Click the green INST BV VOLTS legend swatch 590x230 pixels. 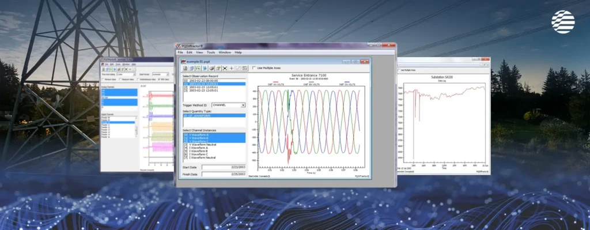(x=311, y=82)
